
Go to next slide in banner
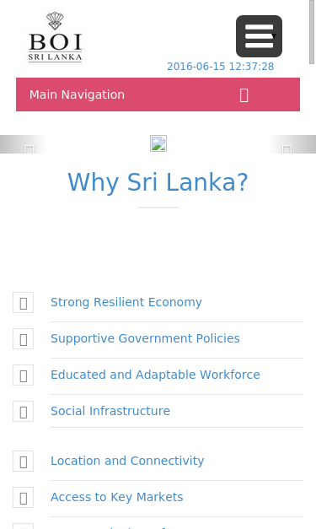click(287, 149)
